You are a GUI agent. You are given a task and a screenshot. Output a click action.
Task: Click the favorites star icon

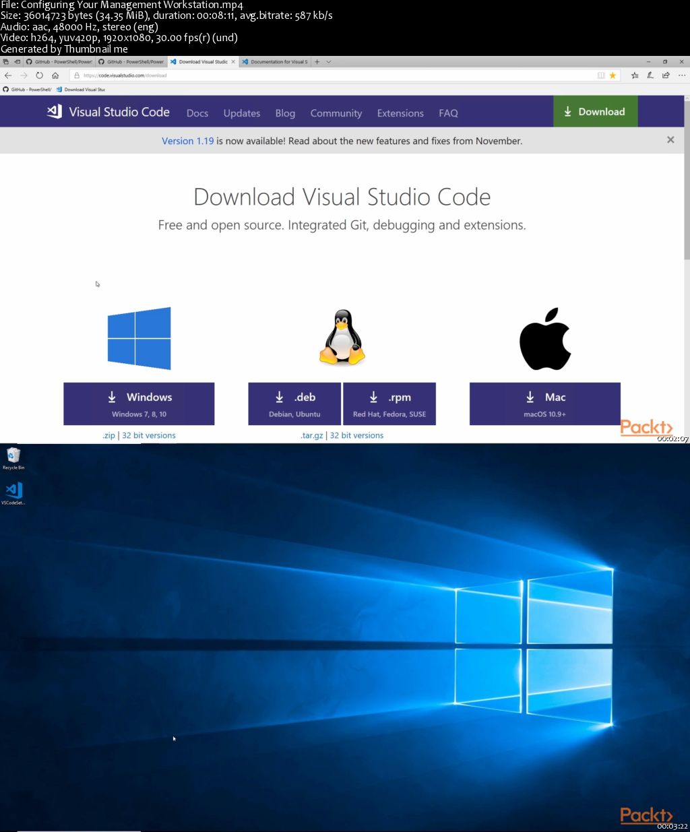613,75
